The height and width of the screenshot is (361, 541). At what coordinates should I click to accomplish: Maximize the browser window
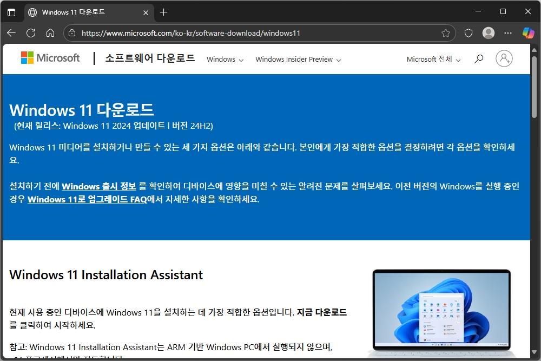coord(503,11)
